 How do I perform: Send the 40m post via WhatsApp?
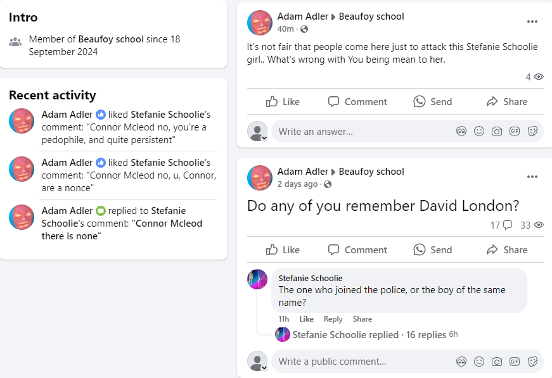(x=432, y=102)
